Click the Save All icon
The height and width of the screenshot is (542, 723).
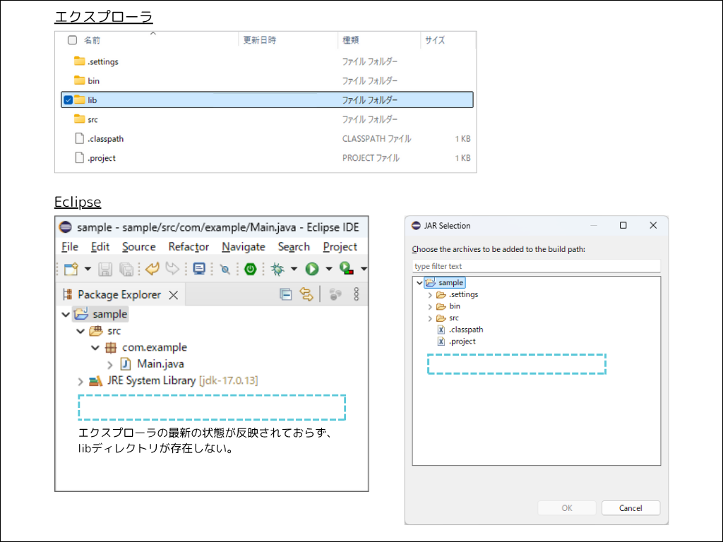[126, 269]
